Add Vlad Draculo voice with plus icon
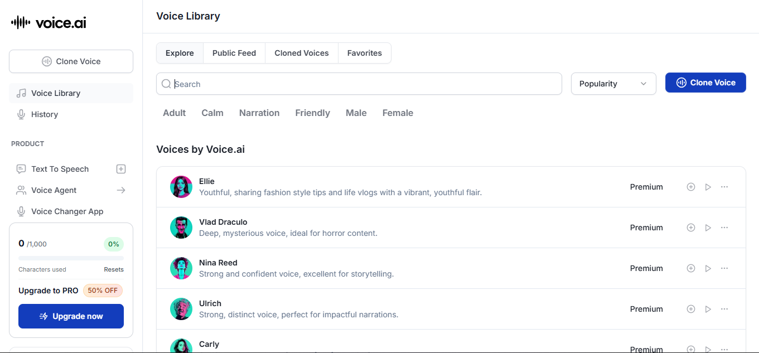The height and width of the screenshot is (353, 759). (691, 228)
